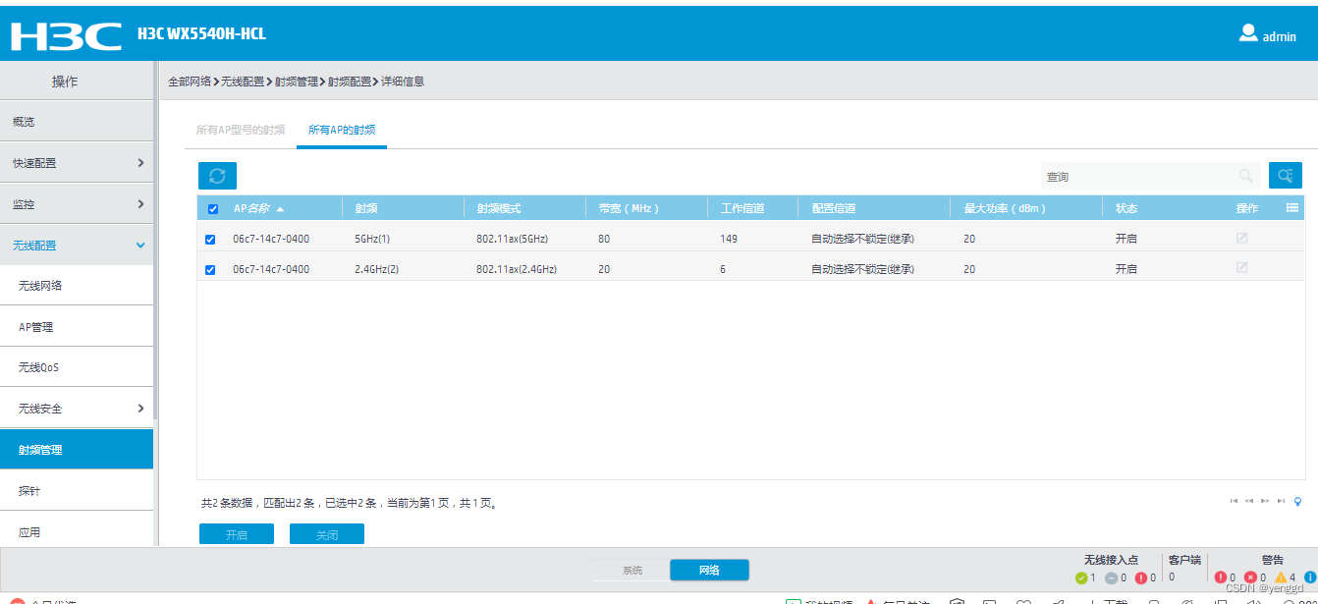The height and width of the screenshot is (604, 1318).
Task: Jump to last page using pagination icon
Action: pos(1281,501)
